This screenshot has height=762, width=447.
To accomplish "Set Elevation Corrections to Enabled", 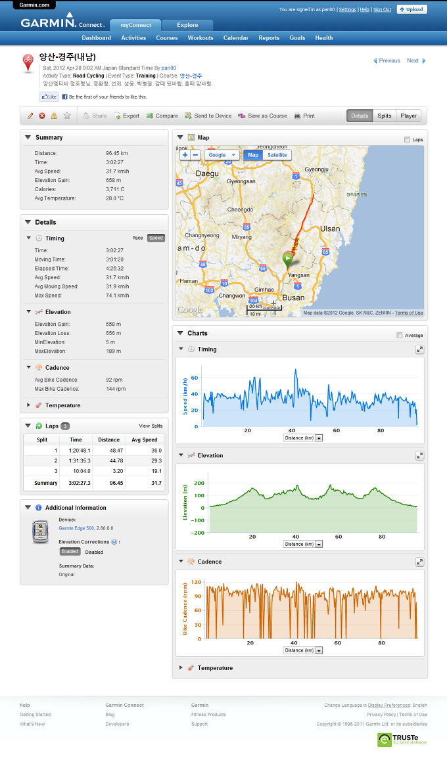I will [70, 552].
